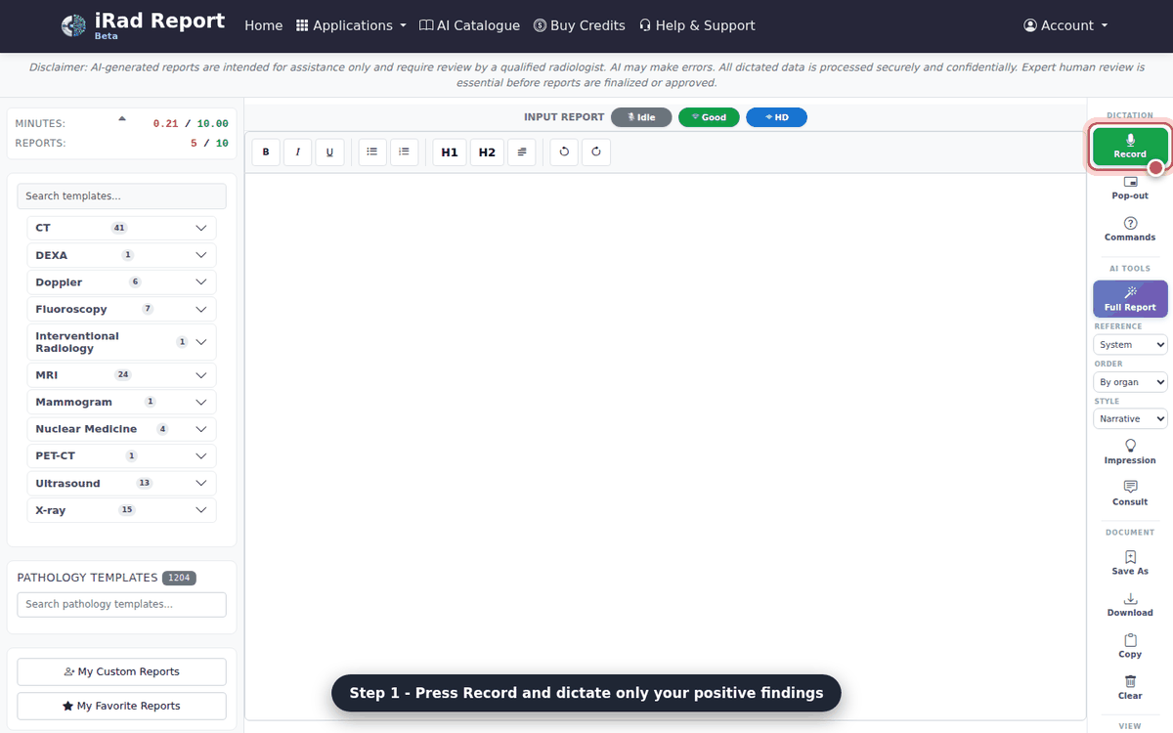Open the Applications dropdown menu

click(x=351, y=25)
